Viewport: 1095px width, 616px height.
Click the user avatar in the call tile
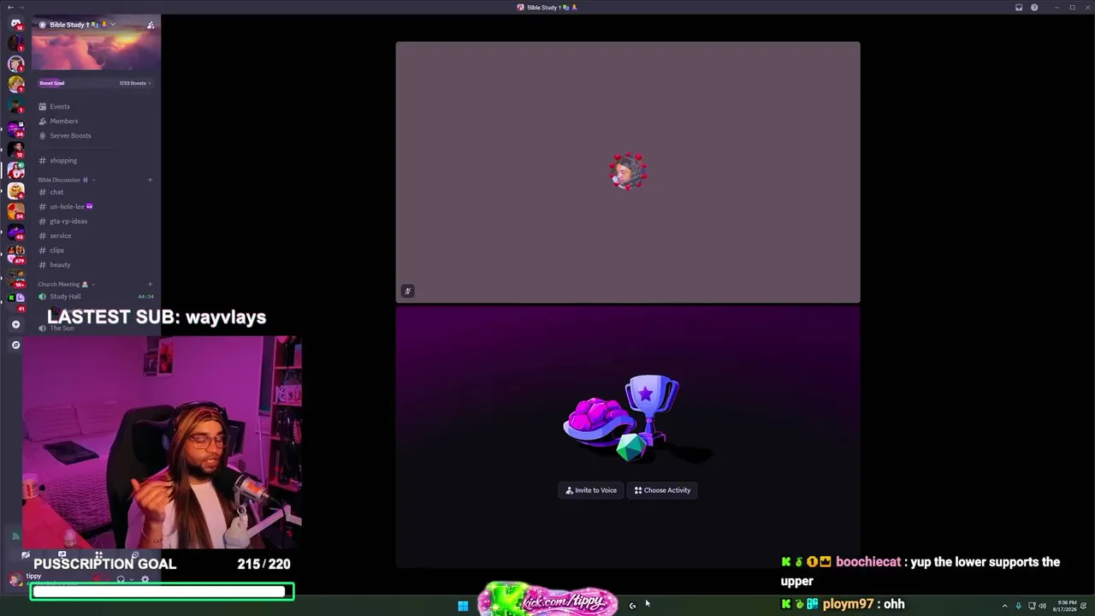pyautogui.click(x=628, y=172)
